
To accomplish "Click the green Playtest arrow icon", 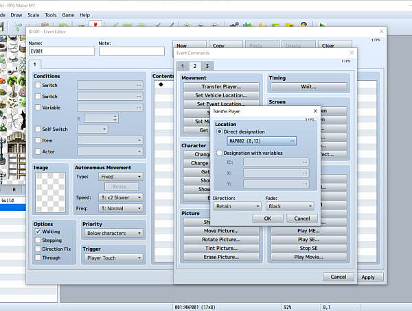I will click(x=323, y=26).
